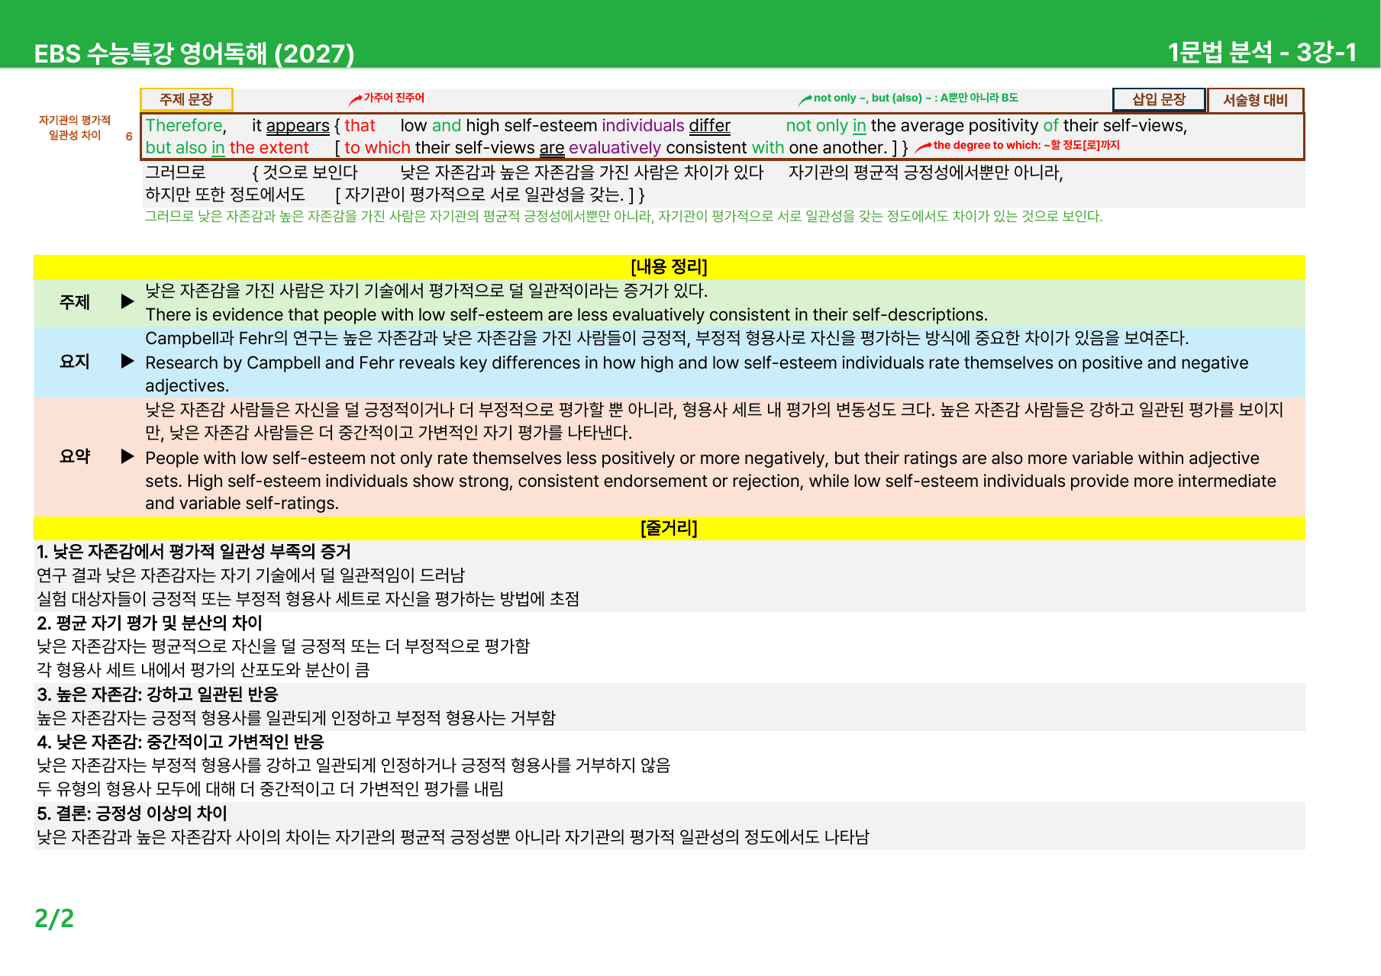Click heading 1. 낮은 자존감에서 평가적 일관성 부족의 증거

194,552
